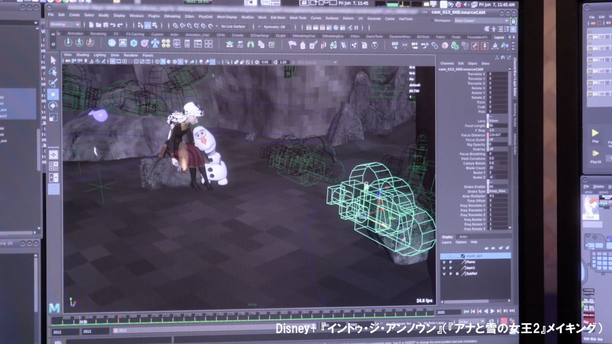612x344 pixels.
Task: Open the Deform menu
Action: point(348,18)
